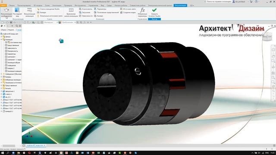The height and width of the screenshot is (155, 276).
Task: Switch to the Вид ribbon tab
Action: 102,6
